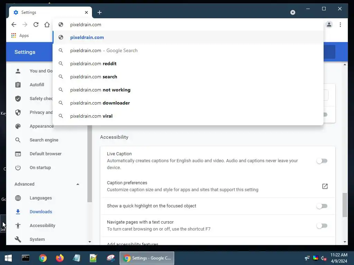Click the main page scrollbar thumb
The height and width of the screenshot is (265, 354).
[x=345, y=205]
